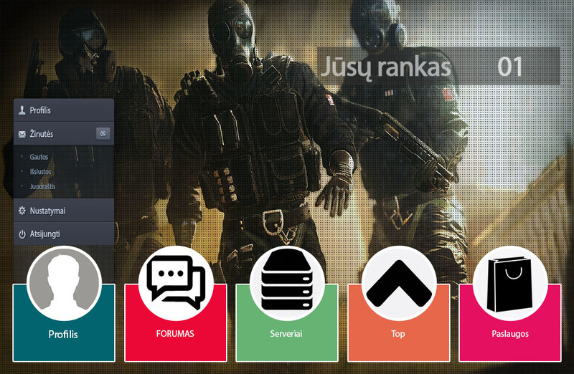Click the gear icon beside Nustatymai
The height and width of the screenshot is (374, 574).
pos(22,211)
